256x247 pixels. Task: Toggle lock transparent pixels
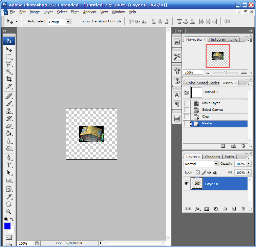pyautogui.click(x=197, y=172)
